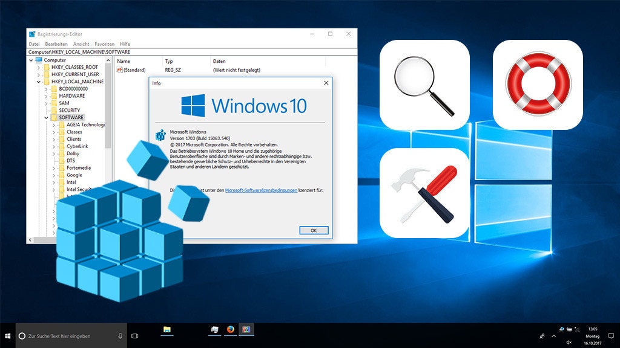Image resolution: width=620 pixels, height=348 pixels.
Task: Click the HARDWARE folder icon
Action: click(54, 96)
